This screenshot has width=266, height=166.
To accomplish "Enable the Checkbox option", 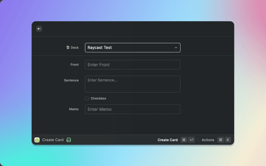I will click(87, 98).
